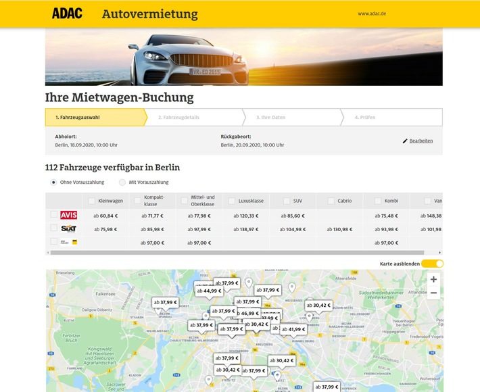The image size is (480, 392).
Task: Tick the AVIS provider checkbox
Action: [53, 214]
